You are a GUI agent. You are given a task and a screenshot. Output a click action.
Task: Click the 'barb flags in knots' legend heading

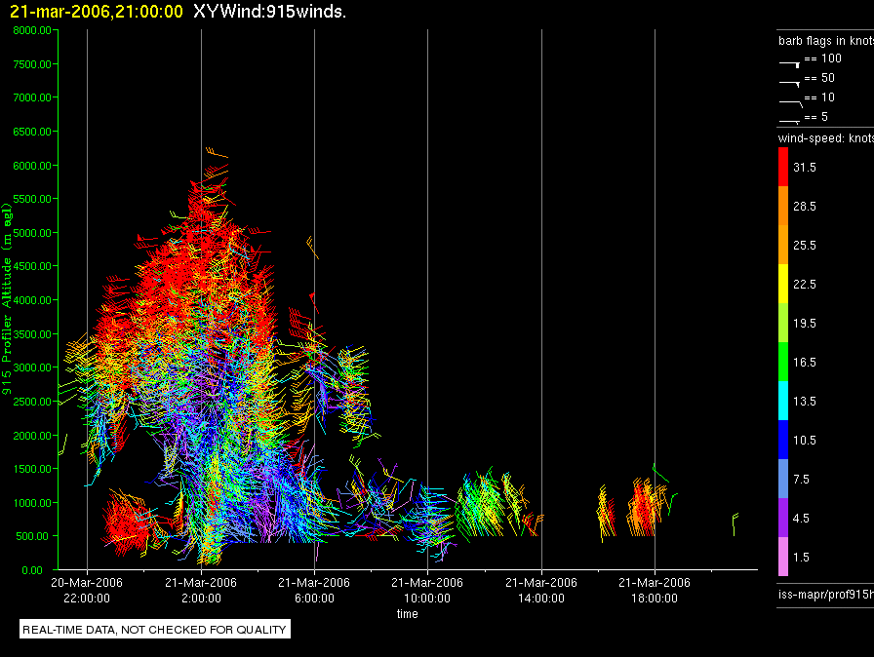pyautogui.click(x=826, y=41)
